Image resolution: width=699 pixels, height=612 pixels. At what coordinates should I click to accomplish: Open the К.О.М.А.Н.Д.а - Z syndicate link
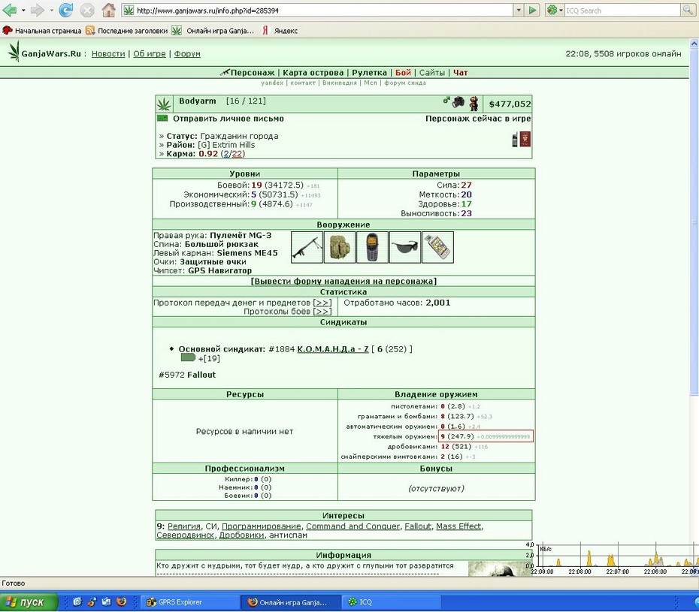coord(333,349)
